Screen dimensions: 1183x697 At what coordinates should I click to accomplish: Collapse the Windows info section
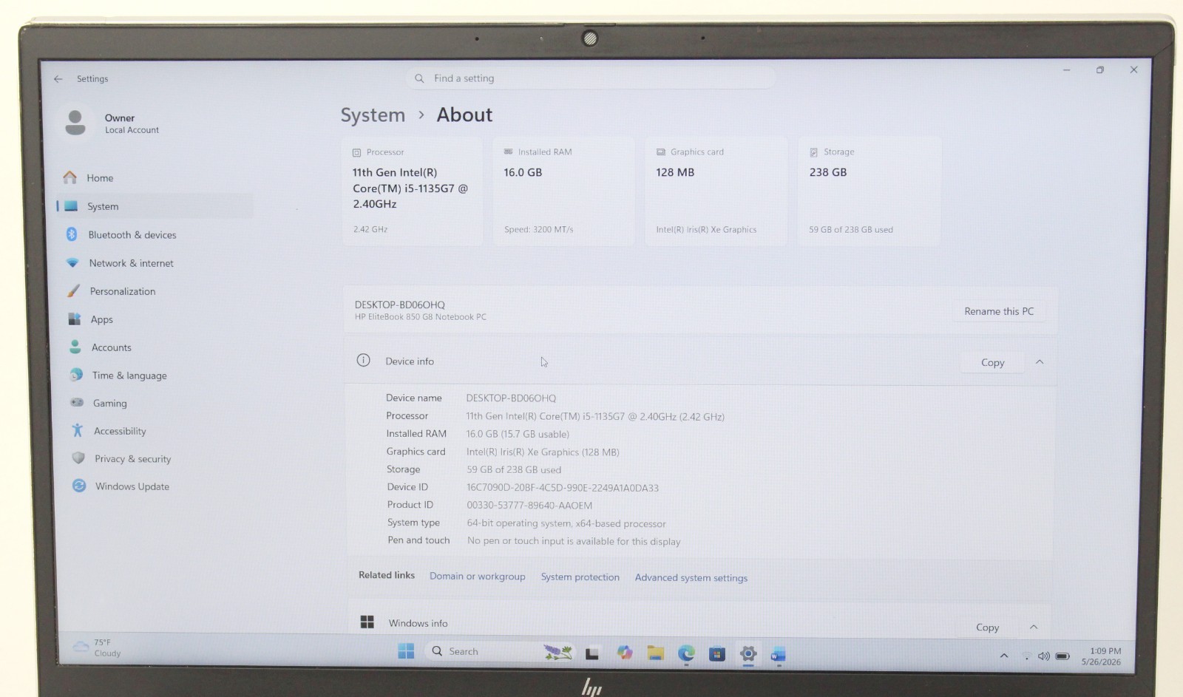(1034, 628)
